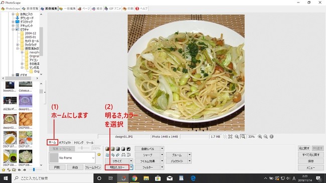Click the fit-to-window zoom icon
Image resolution: width=326 pixels, height=183 pixels.
(243, 137)
